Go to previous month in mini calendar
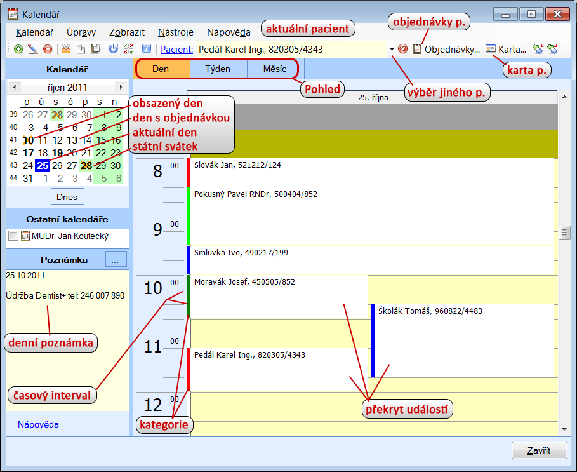This screenshot has height=472, width=577. [x=15, y=87]
